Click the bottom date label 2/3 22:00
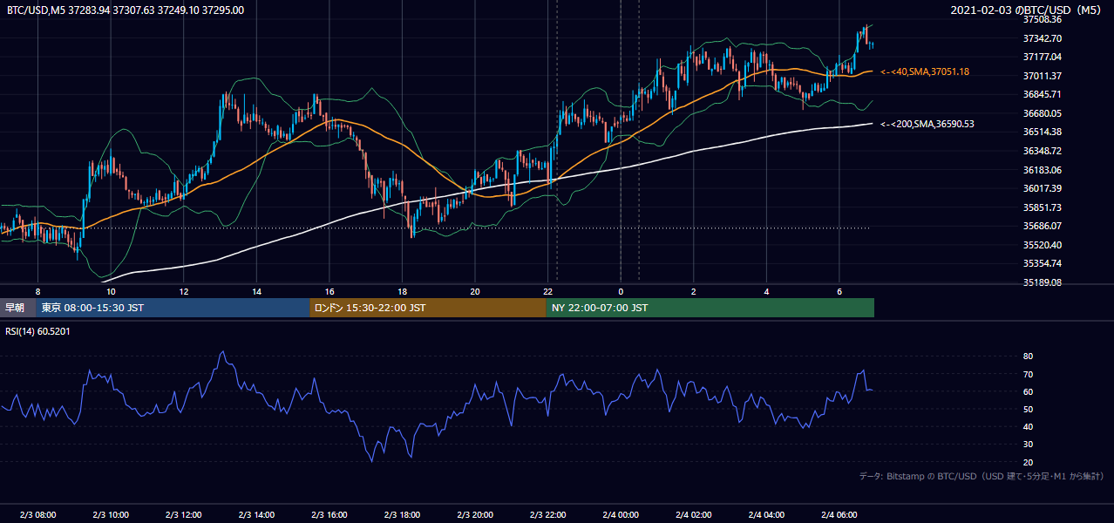The image size is (1114, 523). click(548, 514)
